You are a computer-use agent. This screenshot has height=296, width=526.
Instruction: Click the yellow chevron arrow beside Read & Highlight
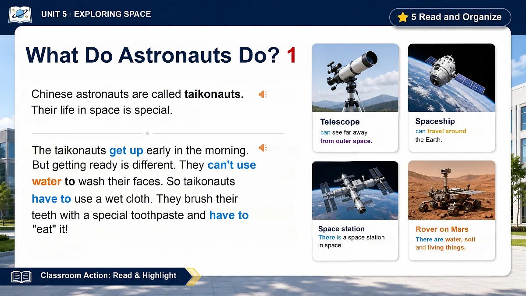193,277
